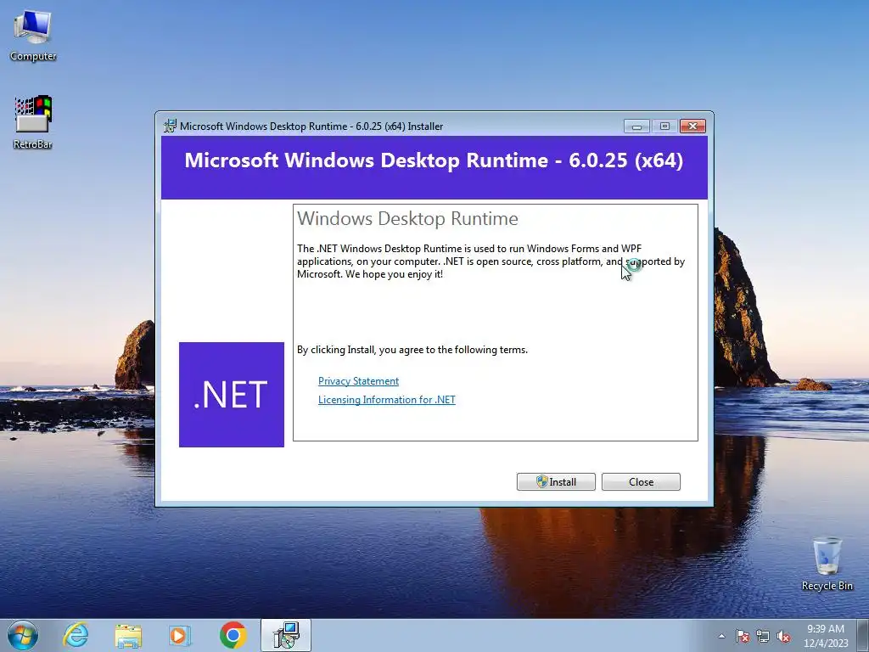This screenshot has height=652, width=869.
Task: Click the purple banner title text
Action: tap(434, 160)
